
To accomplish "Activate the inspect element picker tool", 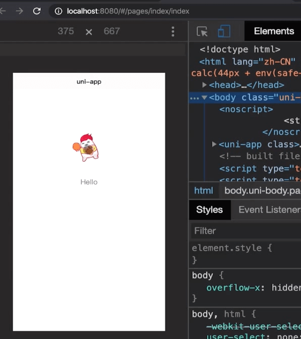I will click(202, 31).
